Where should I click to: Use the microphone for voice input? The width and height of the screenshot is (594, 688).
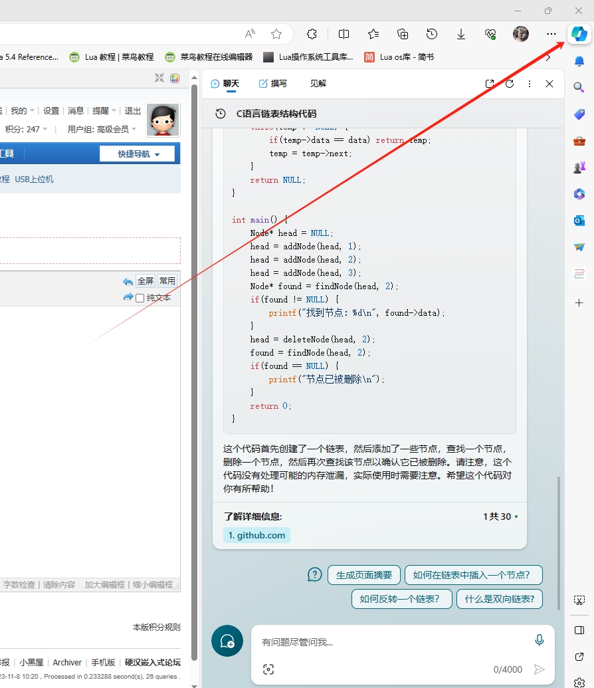pyautogui.click(x=540, y=640)
